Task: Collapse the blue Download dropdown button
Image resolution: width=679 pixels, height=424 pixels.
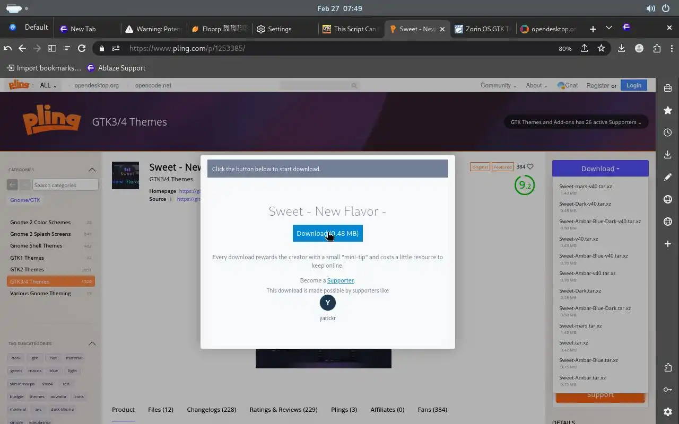Action: tap(600, 169)
